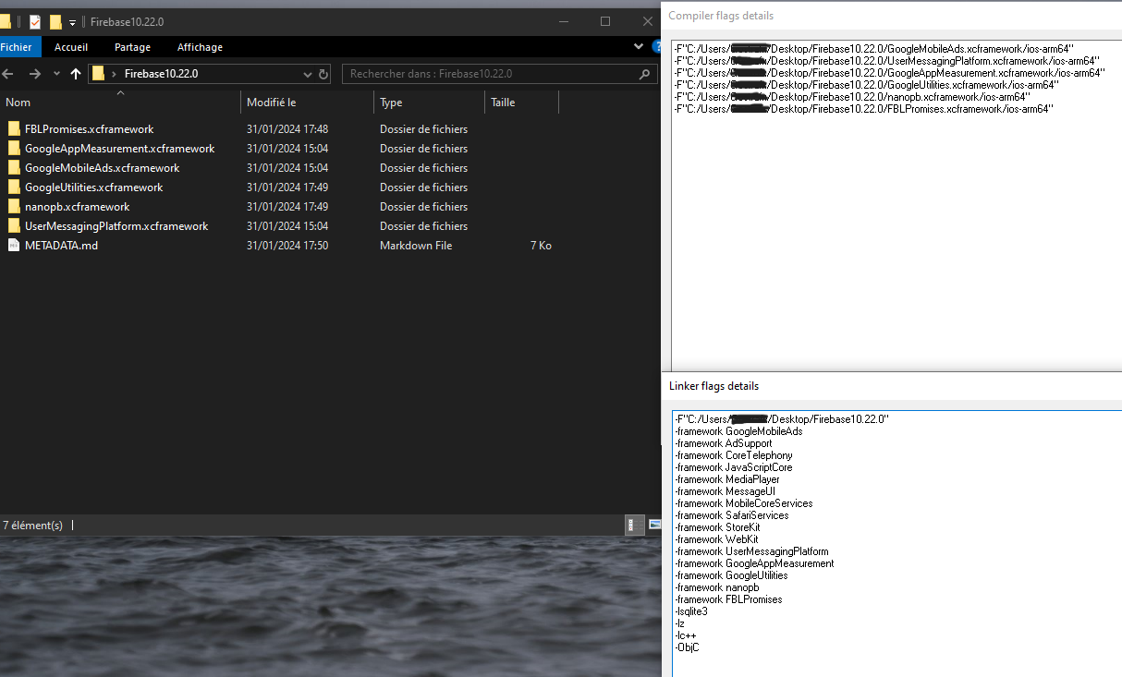1122x677 pixels.
Task: Click the folder icon of UserMessagingPlatform.xcframework
Action: (x=13, y=226)
